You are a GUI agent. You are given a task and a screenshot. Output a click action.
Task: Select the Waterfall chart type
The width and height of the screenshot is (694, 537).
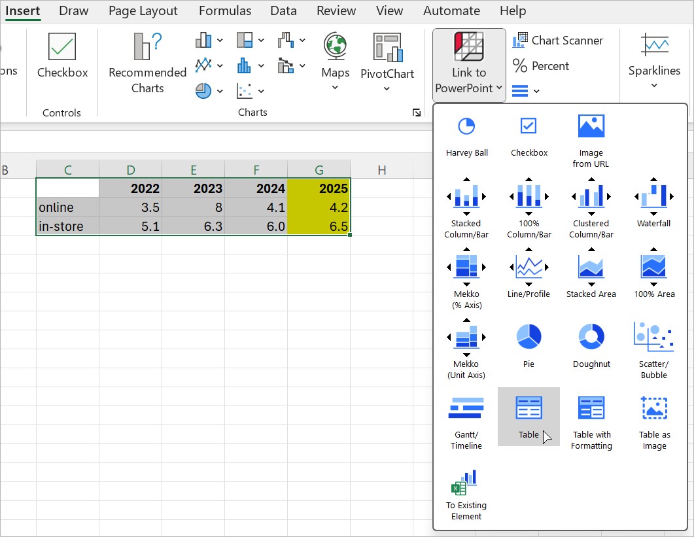click(653, 206)
